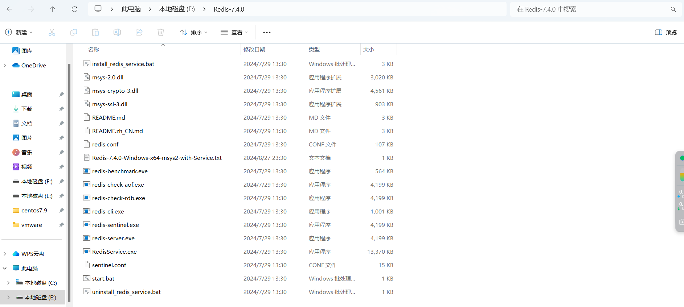Click the Cut scissors icon
This screenshot has height=307, width=684.
tap(52, 32)
